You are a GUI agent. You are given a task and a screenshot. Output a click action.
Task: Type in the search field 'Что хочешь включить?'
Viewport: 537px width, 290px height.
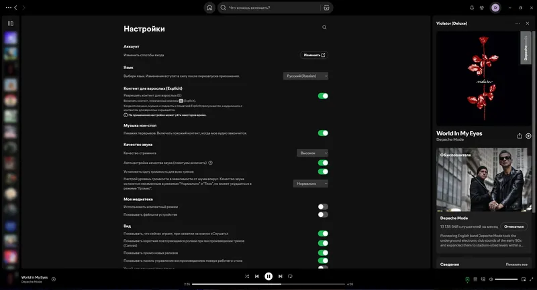pyautogui.click(x=272, y=7)
